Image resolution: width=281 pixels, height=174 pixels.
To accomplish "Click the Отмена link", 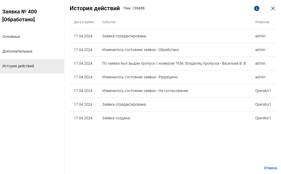I will [x=271, y=168].
